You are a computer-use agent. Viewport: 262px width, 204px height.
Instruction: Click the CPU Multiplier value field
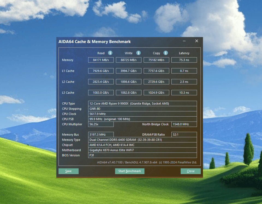point(101,124)
